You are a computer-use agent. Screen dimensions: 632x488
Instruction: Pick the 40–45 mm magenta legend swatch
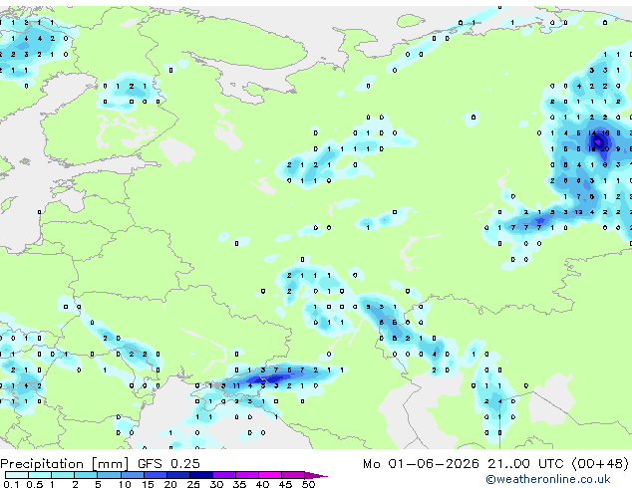pos(270,475)
